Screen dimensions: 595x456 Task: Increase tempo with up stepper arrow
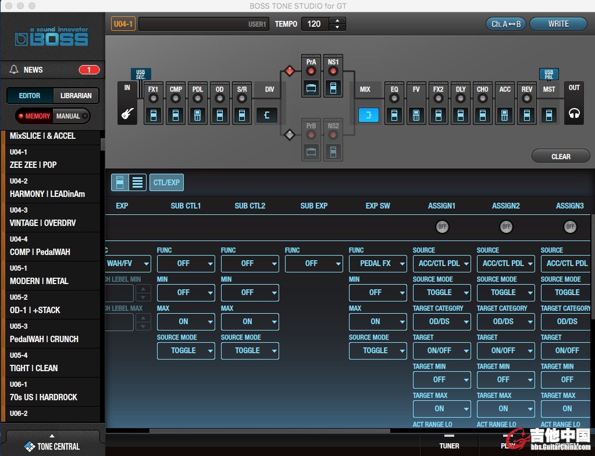pyautogui.click(x=337, y=20)
